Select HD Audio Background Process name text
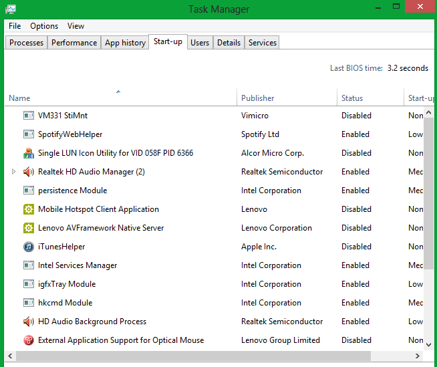The height and width of the screenshot is (367, 437). 92,322
